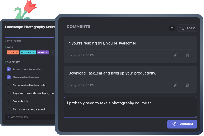This screenshot has height=136, width=204.
Task: Click the plus icon beside Add another item
Action: (8, 117)
